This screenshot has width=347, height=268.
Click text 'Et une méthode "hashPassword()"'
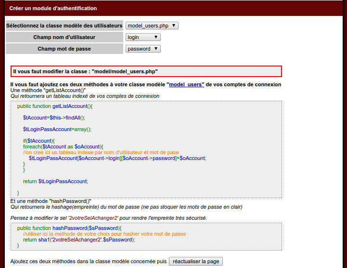pyautogui.click(x=51, y=201)
